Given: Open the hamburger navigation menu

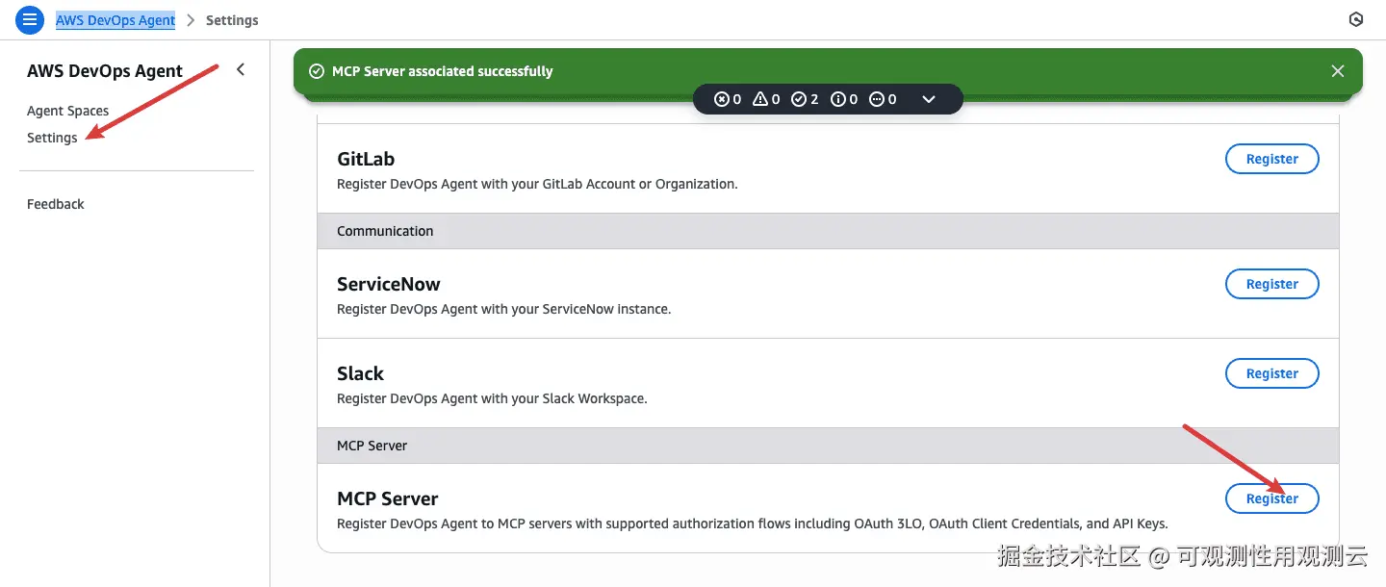Looking at the screenshot, I should (30, 19).
